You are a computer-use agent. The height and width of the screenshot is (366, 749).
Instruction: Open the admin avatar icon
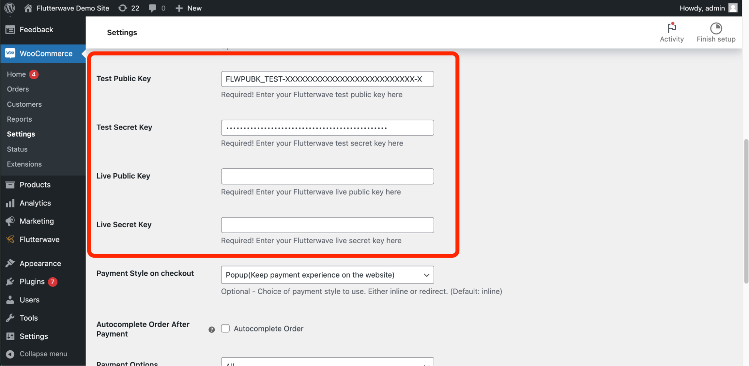coord(733,8)
